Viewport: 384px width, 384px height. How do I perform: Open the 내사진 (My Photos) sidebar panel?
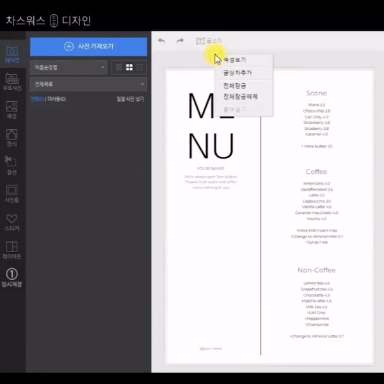[12, 54]
